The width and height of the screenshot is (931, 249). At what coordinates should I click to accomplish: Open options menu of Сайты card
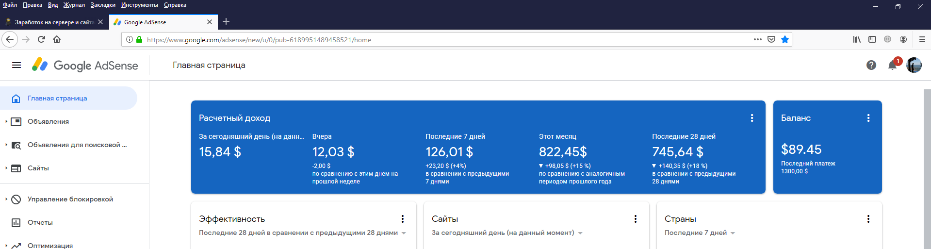point(636,219)
